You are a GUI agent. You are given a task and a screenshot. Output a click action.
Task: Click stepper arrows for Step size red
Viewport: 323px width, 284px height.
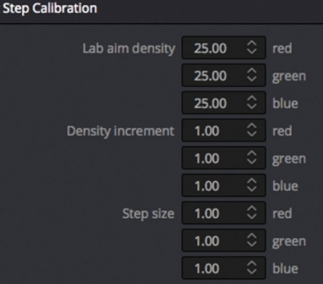coord(252,213)
